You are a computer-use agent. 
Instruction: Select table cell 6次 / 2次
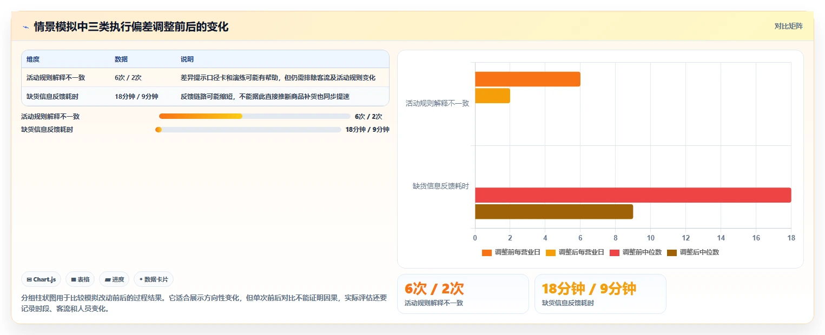128,78
